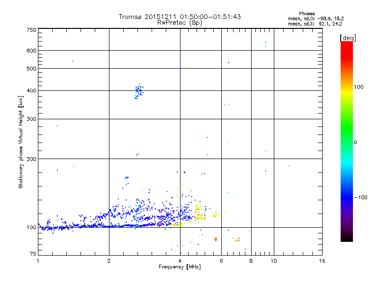
Task: Select the 'Phases' header text
Action: pos(307,14)
